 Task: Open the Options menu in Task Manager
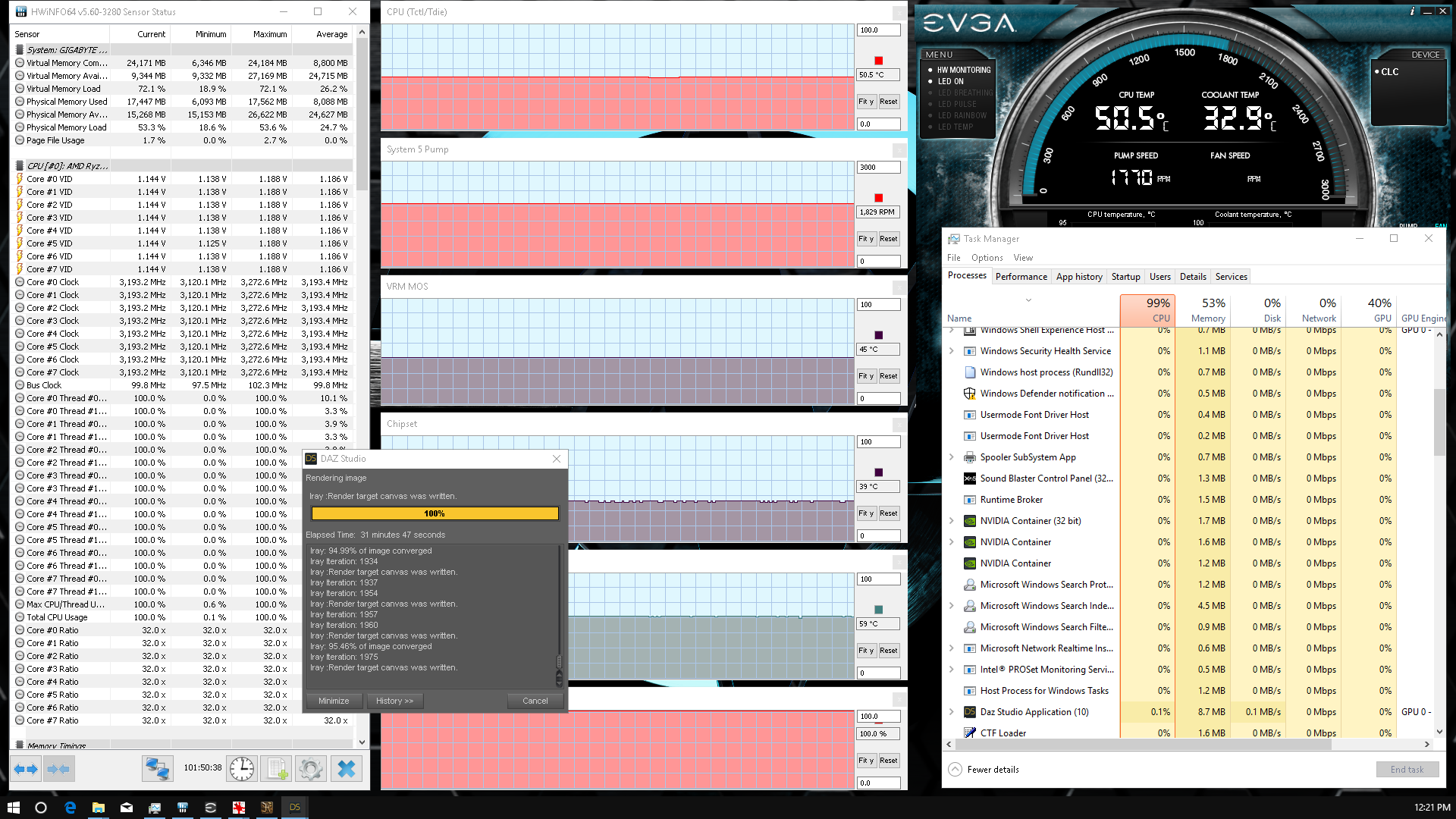(987, 258)
